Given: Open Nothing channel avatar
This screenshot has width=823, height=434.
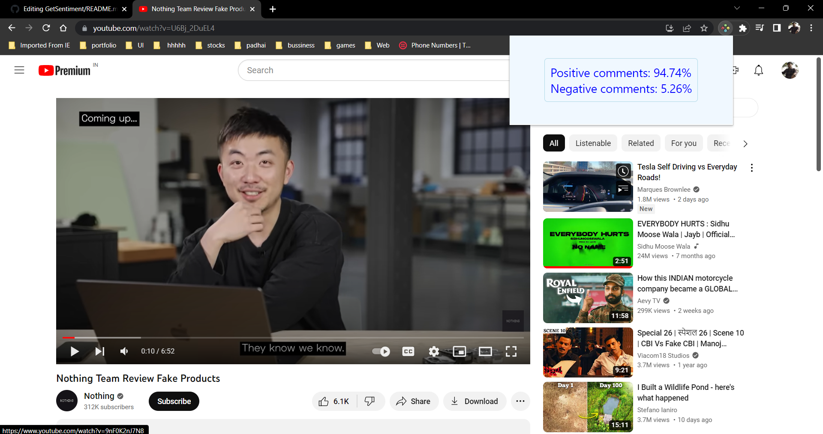Looking at the screenshot, I should point(67,401).
